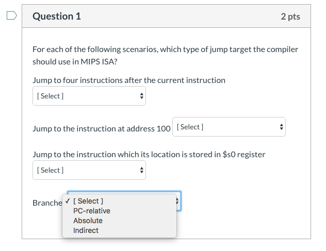Click the checkmark beside the [Select] option
The height and width of the screenshot is (251, 326).
68,201
